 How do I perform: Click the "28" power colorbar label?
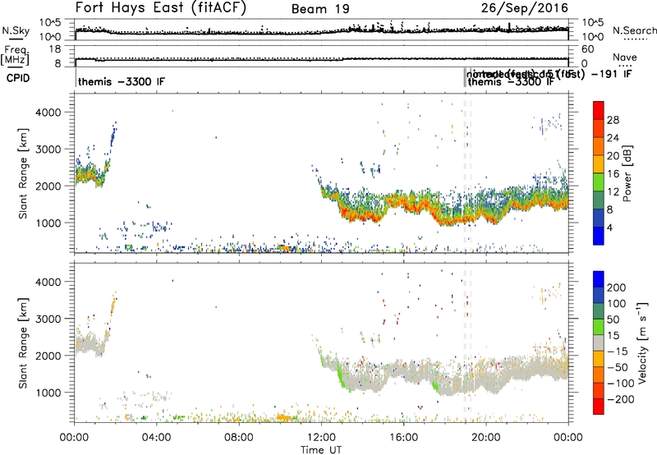click(613, 120)
